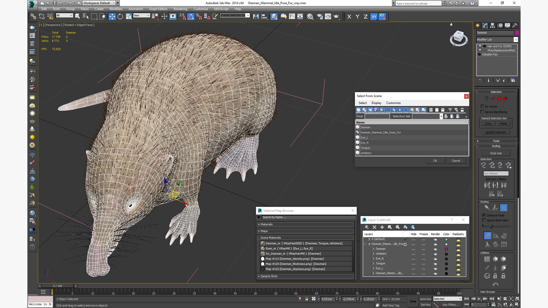Open the Render Setup icon
Screen dimensions: 548x308
pyautogui.click(x=320, y=17)
